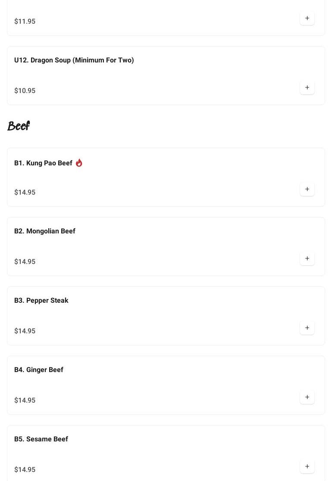Screen dimensions: 332x481
Task: Open the U12 Dragon Soup item title
Action: (74, 60)
